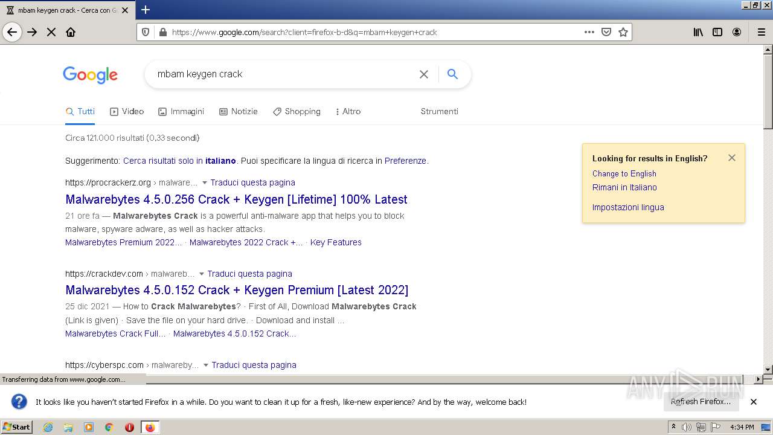Screen dimensions: 773x435
Task: Open Strumenti search tools
Action: (440, 111)
